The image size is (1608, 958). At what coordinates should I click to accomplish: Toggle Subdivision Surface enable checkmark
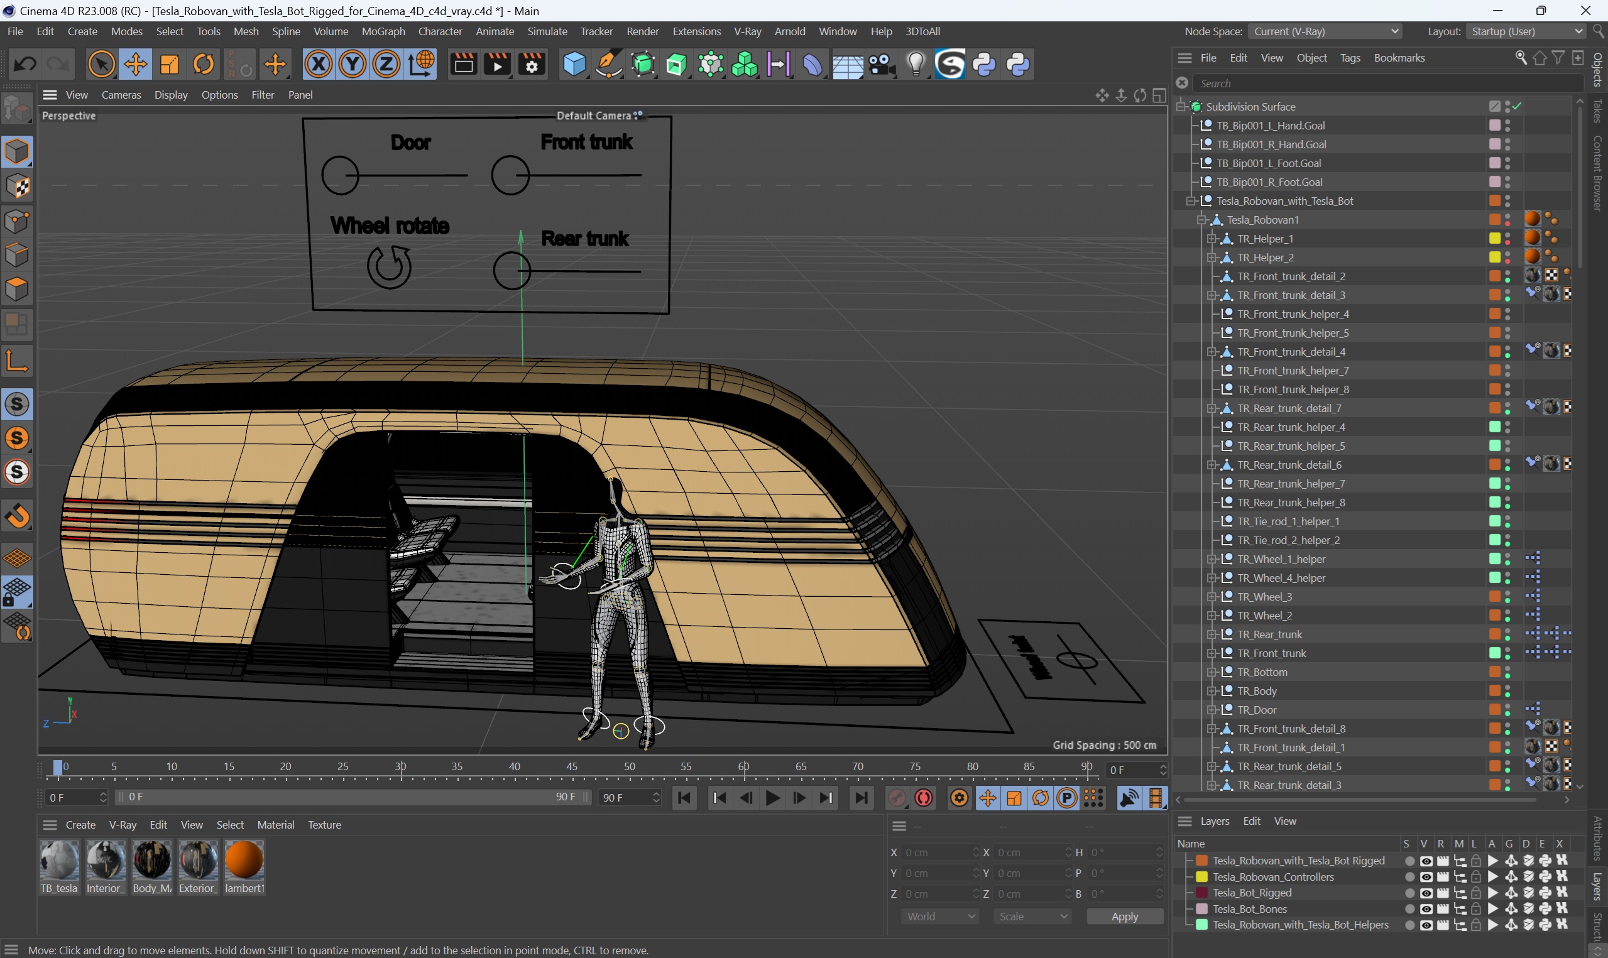(x=1517, y=106)
